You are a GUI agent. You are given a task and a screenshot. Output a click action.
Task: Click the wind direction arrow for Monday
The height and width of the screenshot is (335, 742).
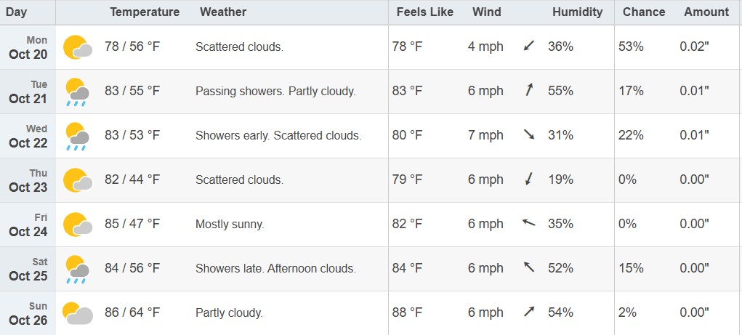(x=529, y=47)
